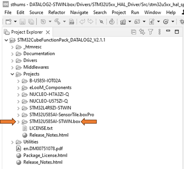Screen dimensions: 184x169
Task: Click the Build hammer icon
Action: [x=57, y=22]
